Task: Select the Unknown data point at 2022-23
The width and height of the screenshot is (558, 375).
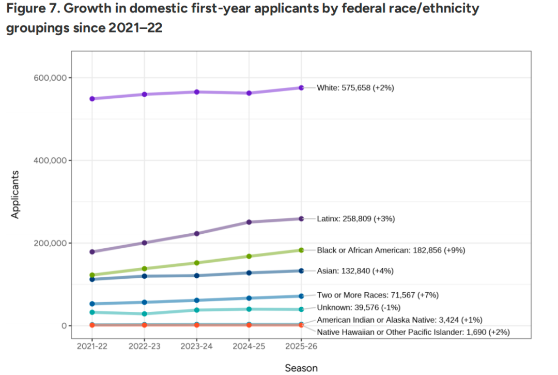Action: pos(145,314)
